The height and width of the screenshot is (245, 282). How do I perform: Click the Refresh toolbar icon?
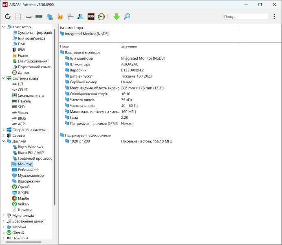pyautogui.click(x=8, y=17)
